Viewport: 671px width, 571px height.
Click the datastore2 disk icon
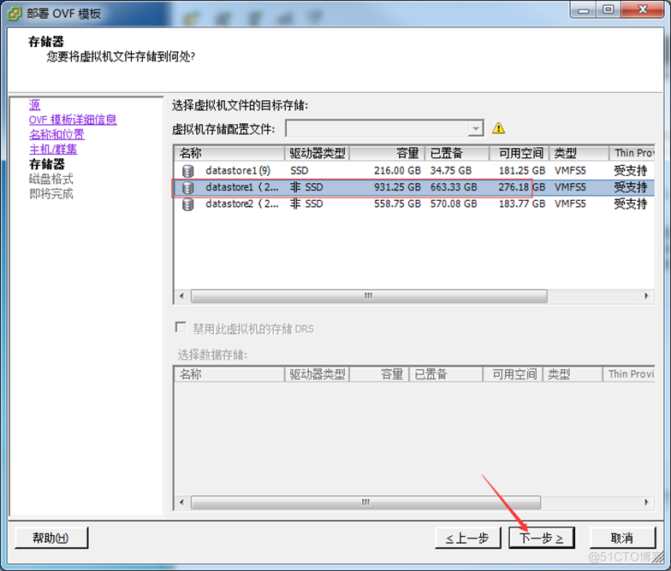[188, 205]
